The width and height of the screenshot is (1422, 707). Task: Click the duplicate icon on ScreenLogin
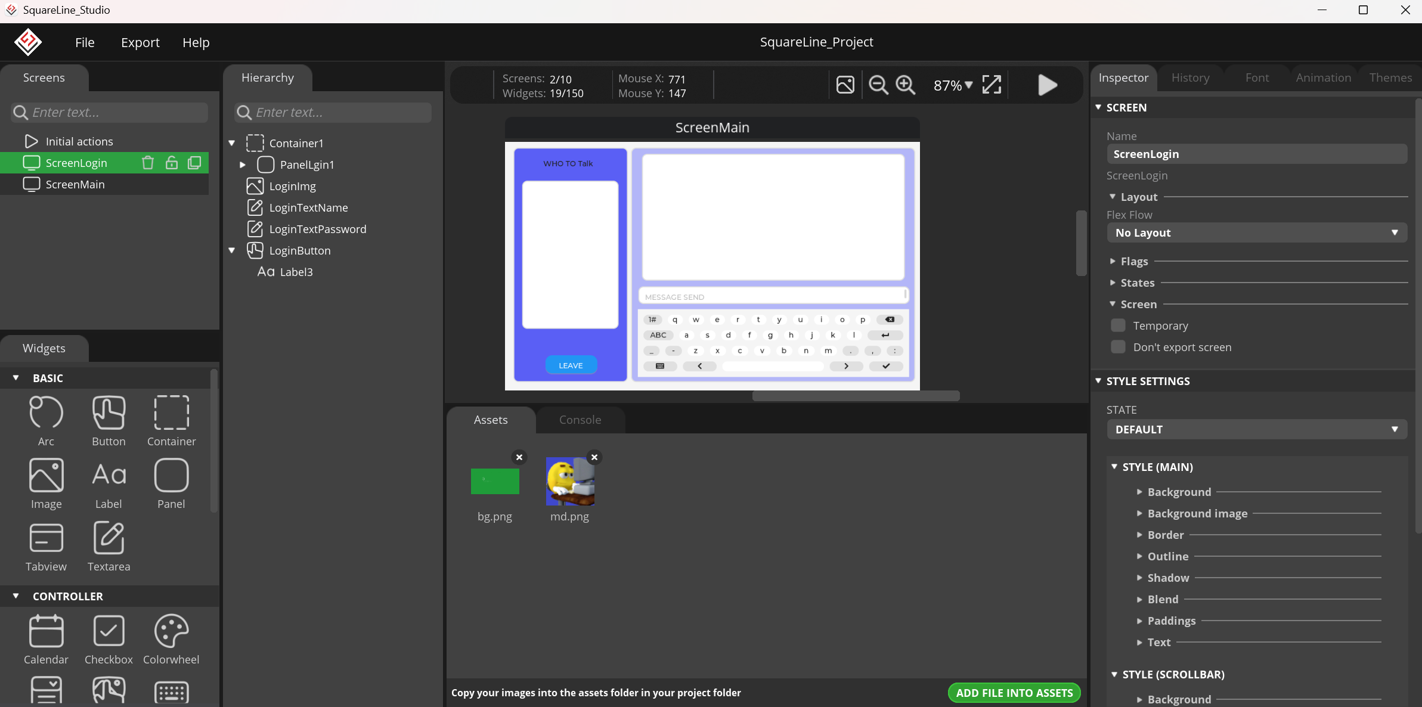194,163
